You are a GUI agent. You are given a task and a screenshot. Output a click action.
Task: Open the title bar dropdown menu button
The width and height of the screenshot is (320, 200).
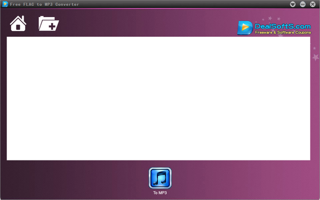(x=293, y=4)
